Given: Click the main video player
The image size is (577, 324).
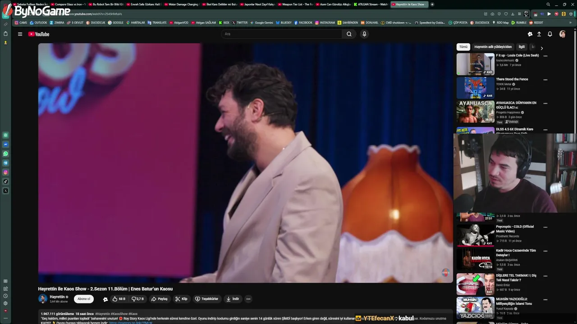Looking at the screenshot, I should 245,163.
